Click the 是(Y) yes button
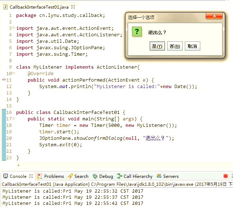The image size is (233, 207). pos(157,46)
